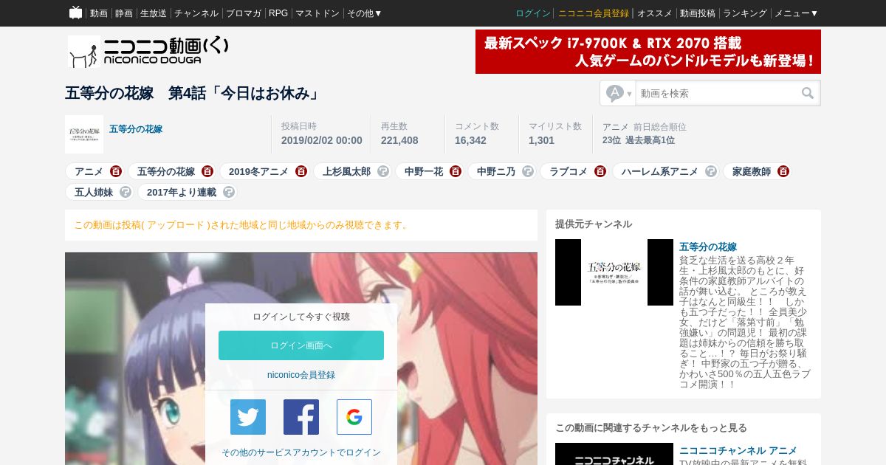Open the 五等分の花嫁 channel name link under title
Viewport: 886px width, 465px height.
coord(136,129)
